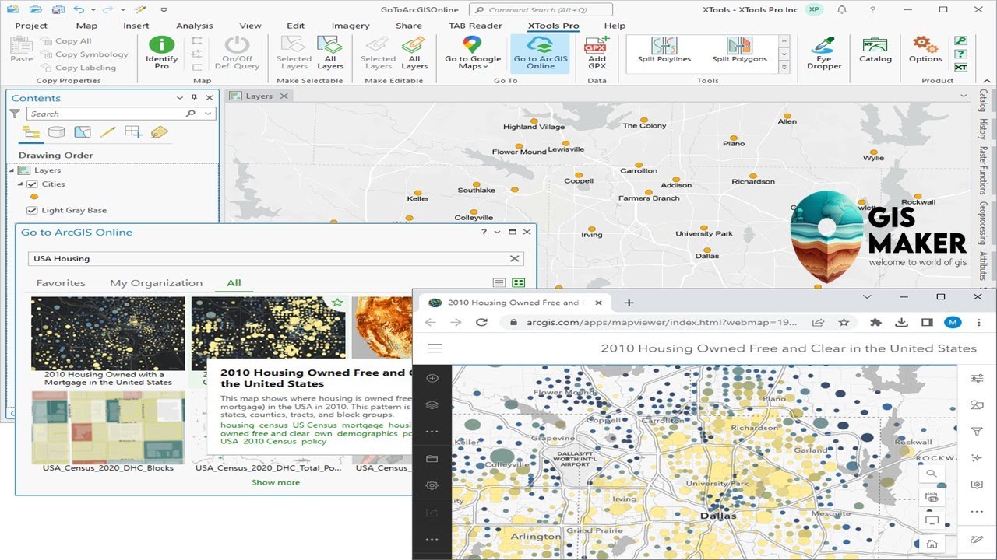Open the XTools Catalog button
The height and width of the screenshot is (560, 997).
[x=875, y=50]
